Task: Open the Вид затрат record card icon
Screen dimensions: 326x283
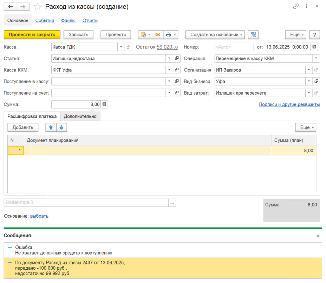Action: point(316,93)
